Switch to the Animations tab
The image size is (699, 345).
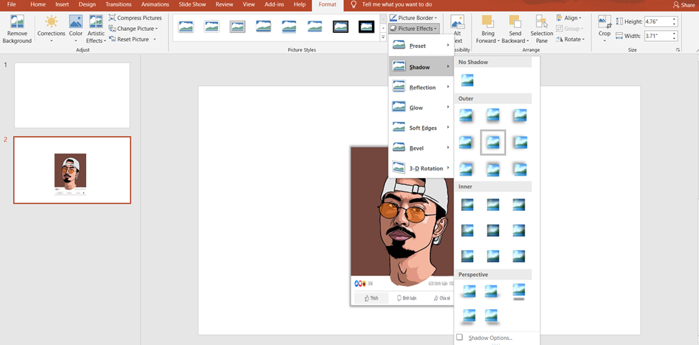click(x=155, y=4)
